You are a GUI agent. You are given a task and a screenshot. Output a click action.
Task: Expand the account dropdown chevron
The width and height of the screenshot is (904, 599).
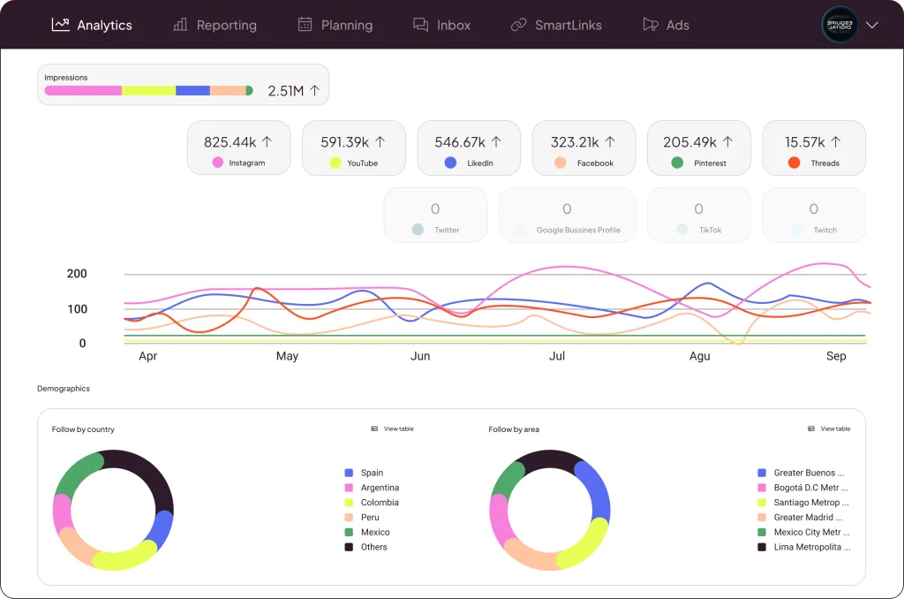[x=871, y=25]
